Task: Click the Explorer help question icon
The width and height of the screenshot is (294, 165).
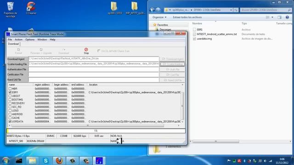Action: pyautogui.click(x=287, y=17)
